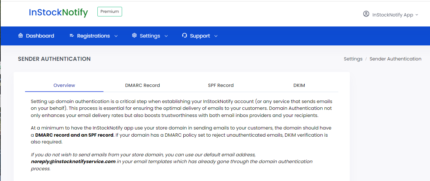The width and height of the screenshot is (430, 181).
Task: Click the Support headset icon
Action: 184,35
